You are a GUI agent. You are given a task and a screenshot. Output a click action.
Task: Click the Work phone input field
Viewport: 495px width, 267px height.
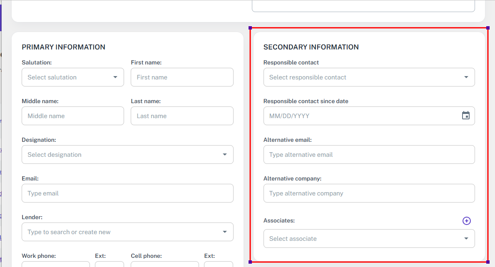(56, 264)
